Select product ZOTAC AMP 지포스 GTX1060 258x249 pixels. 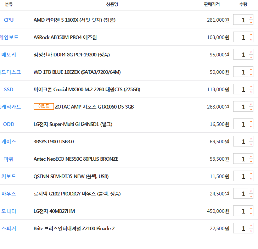click(x=94, y=107)
